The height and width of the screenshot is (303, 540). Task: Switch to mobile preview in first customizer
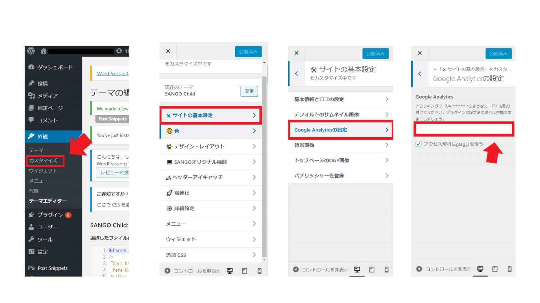coord(259,271)
